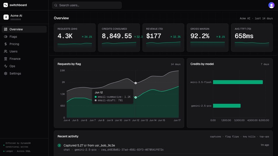Click the 8,849.55 credits value
Image resolution: width=278 pixels, height=156 pixels.
117,36
